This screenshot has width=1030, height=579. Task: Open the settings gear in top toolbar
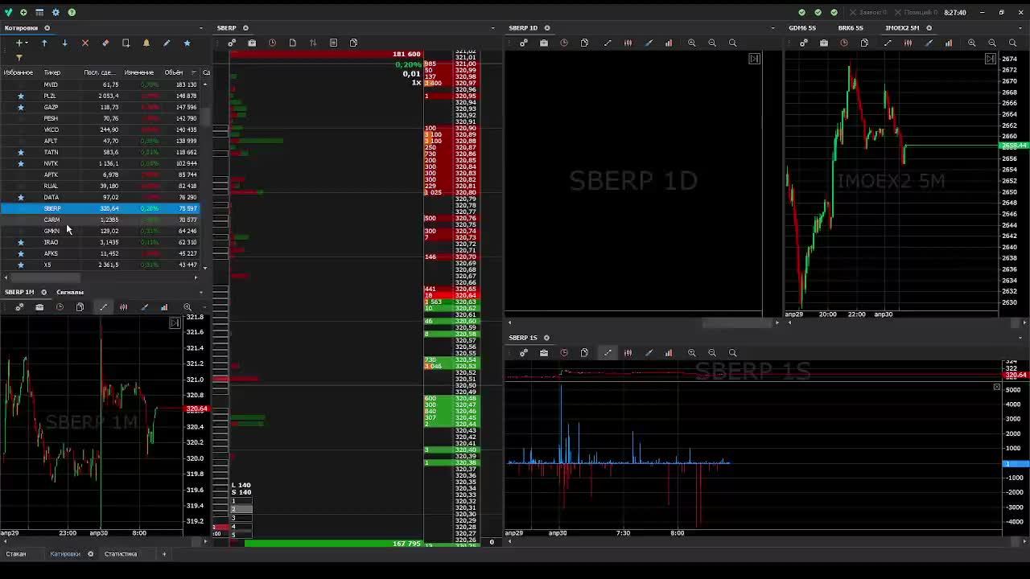pyautogui.click(x=56, y=12)
